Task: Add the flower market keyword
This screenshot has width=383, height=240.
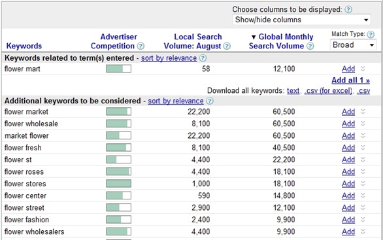Action: tap(348, 112)
